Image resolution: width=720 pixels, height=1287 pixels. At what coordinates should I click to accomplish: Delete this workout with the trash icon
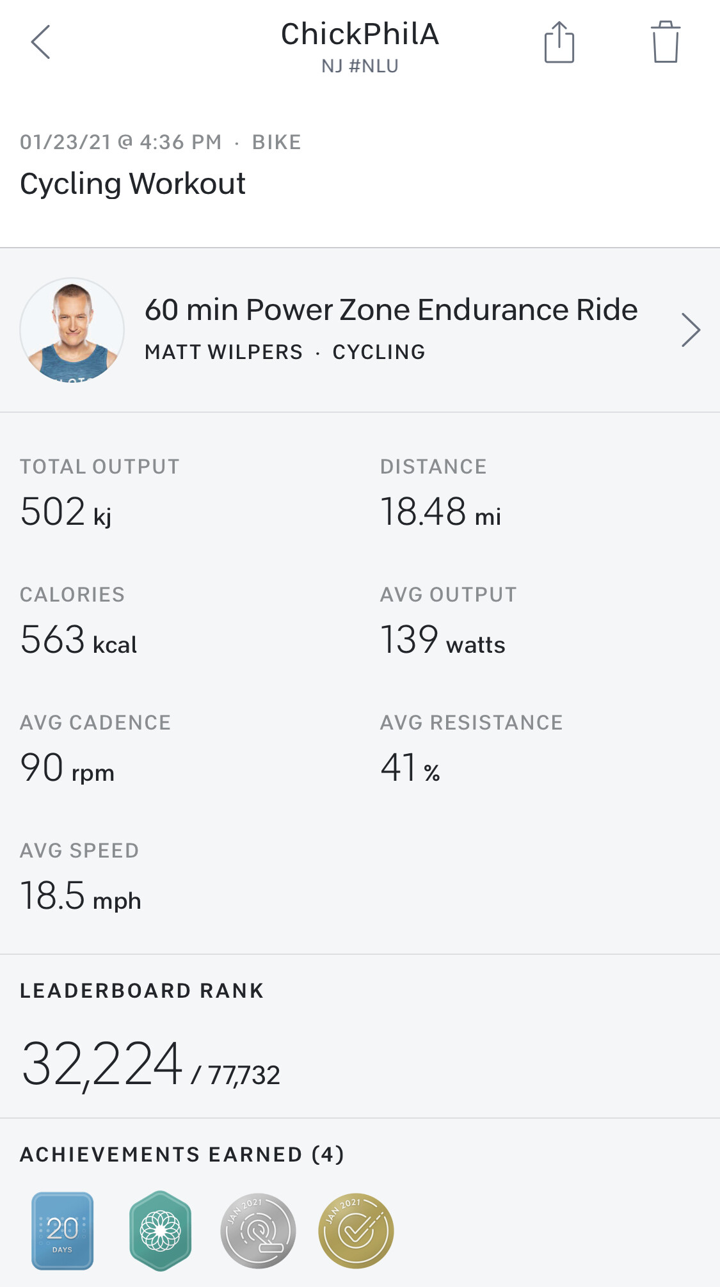pyautogui.click(x=665, y=42)
